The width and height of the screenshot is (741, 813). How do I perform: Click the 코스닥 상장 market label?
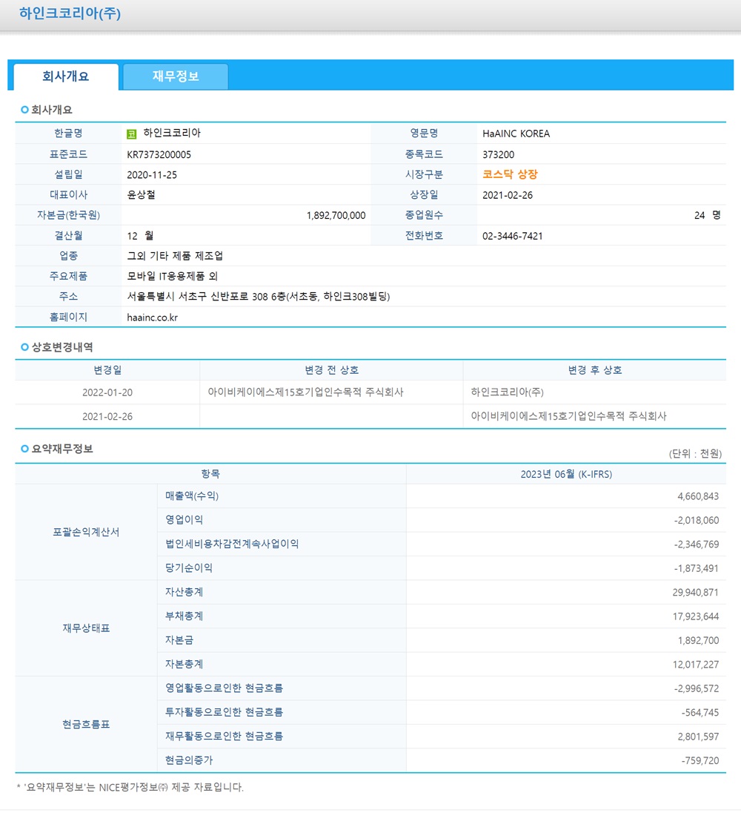510,175
